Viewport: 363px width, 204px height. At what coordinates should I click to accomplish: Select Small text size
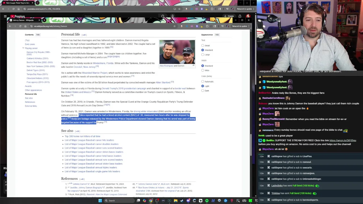202,46
